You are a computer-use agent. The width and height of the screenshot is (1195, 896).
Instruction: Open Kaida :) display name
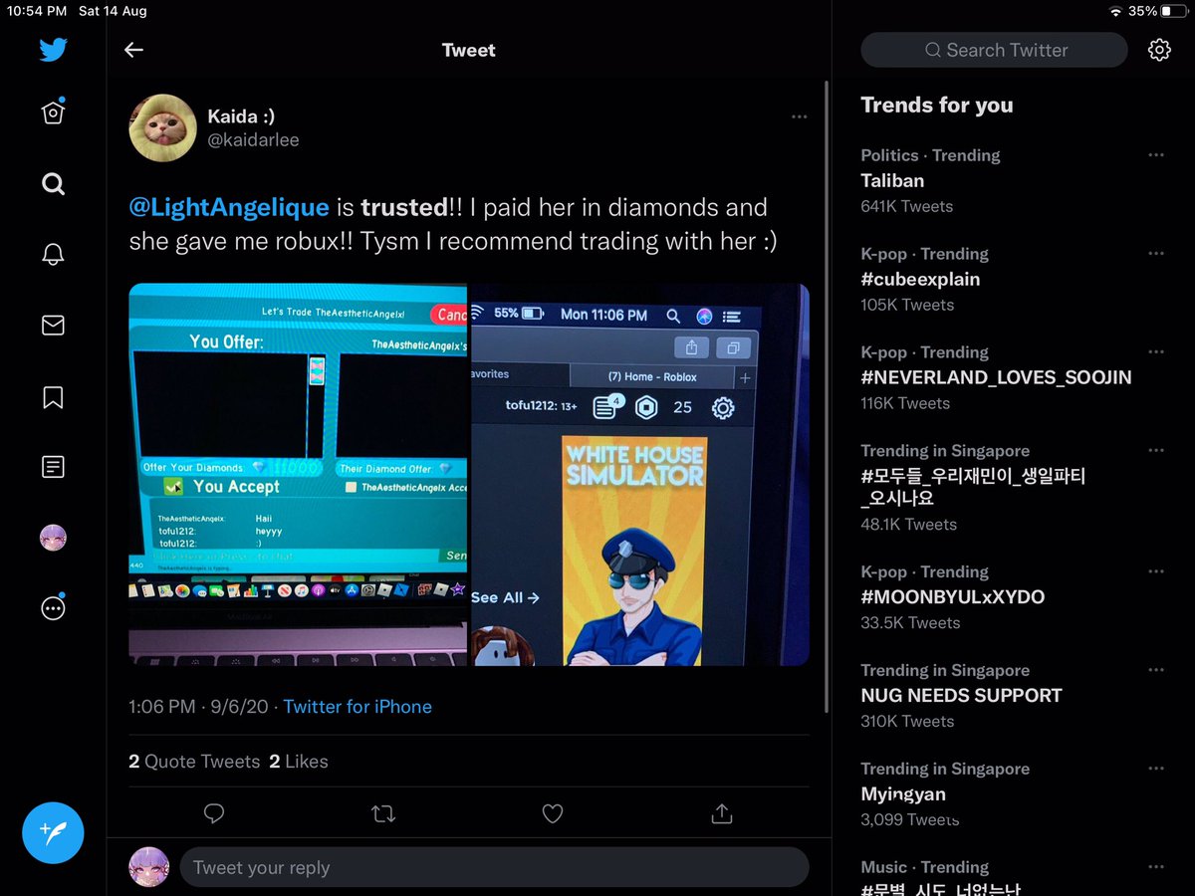click(x=241, y=116)
